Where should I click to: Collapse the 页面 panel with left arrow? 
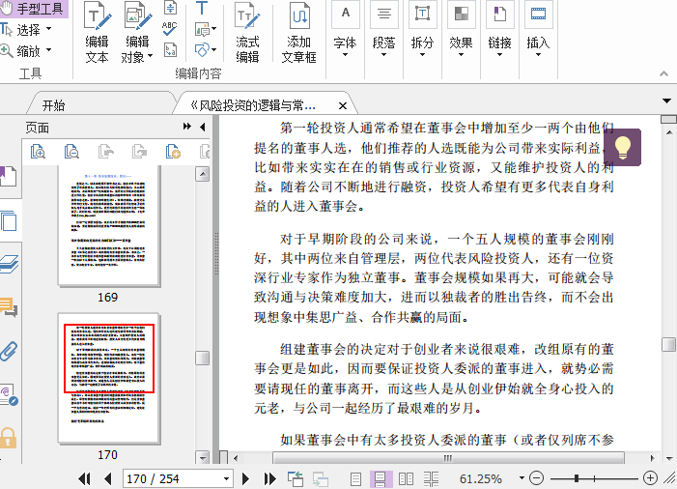click(203, 127)
